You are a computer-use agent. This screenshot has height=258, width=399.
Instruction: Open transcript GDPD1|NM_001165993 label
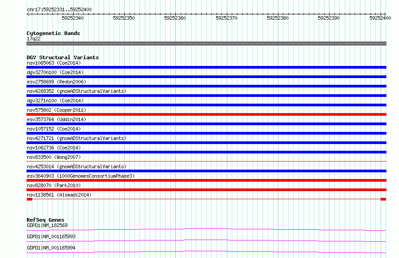(x=51, y=236)
